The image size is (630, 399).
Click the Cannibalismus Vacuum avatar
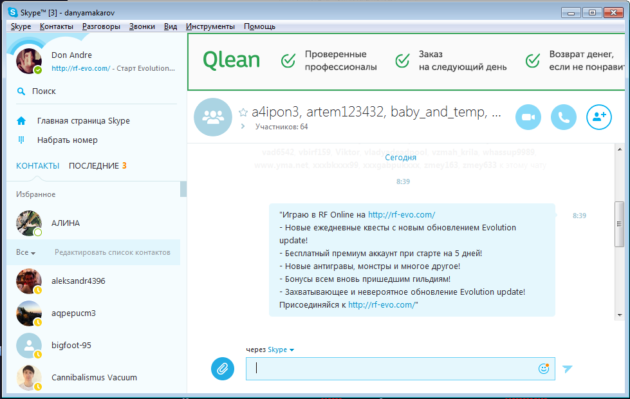tap(29, 377)
